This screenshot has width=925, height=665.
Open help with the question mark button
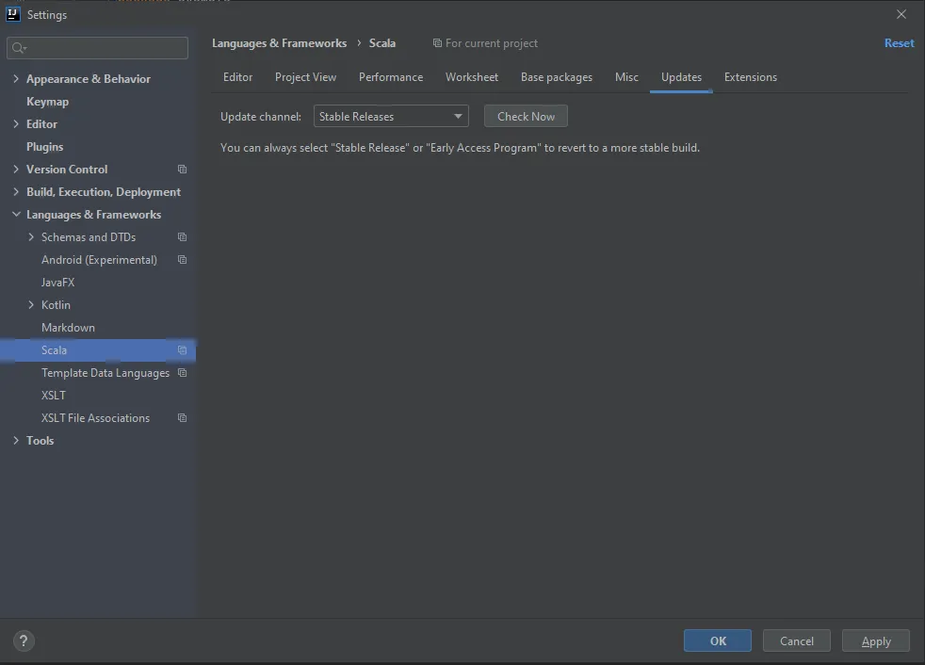tap(24, 641)
